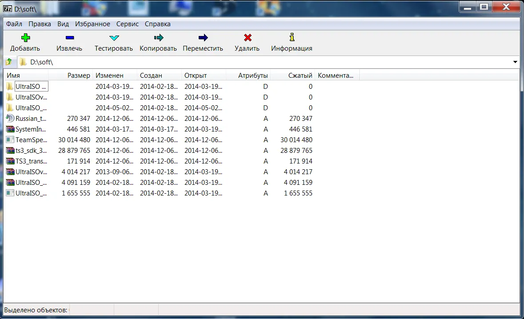524x319 pixels.
Task: Click the blue minus Извлечь icon
Action: click(69, 38)
